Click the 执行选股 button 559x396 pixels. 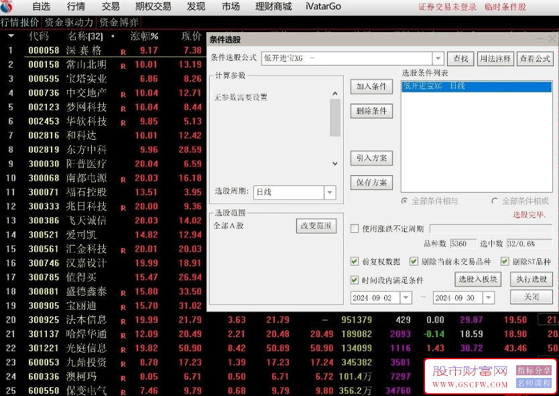[x=532, y=280]
